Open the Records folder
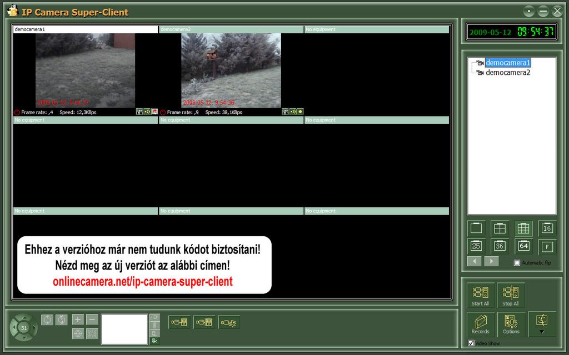The height and width of the screenshot is (355, 569). click(481, 324)
